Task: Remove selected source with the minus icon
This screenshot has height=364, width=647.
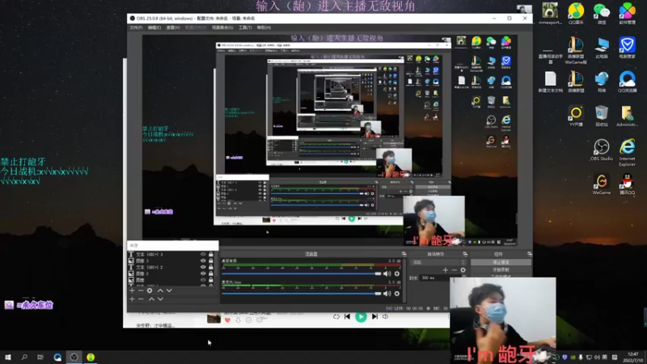Action: tap(141, 290)
